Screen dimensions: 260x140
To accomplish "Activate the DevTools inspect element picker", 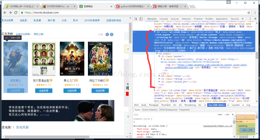I will 136,19.
